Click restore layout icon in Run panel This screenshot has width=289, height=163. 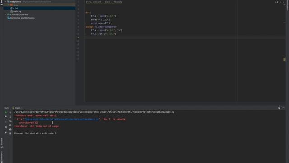coord(5,127)
